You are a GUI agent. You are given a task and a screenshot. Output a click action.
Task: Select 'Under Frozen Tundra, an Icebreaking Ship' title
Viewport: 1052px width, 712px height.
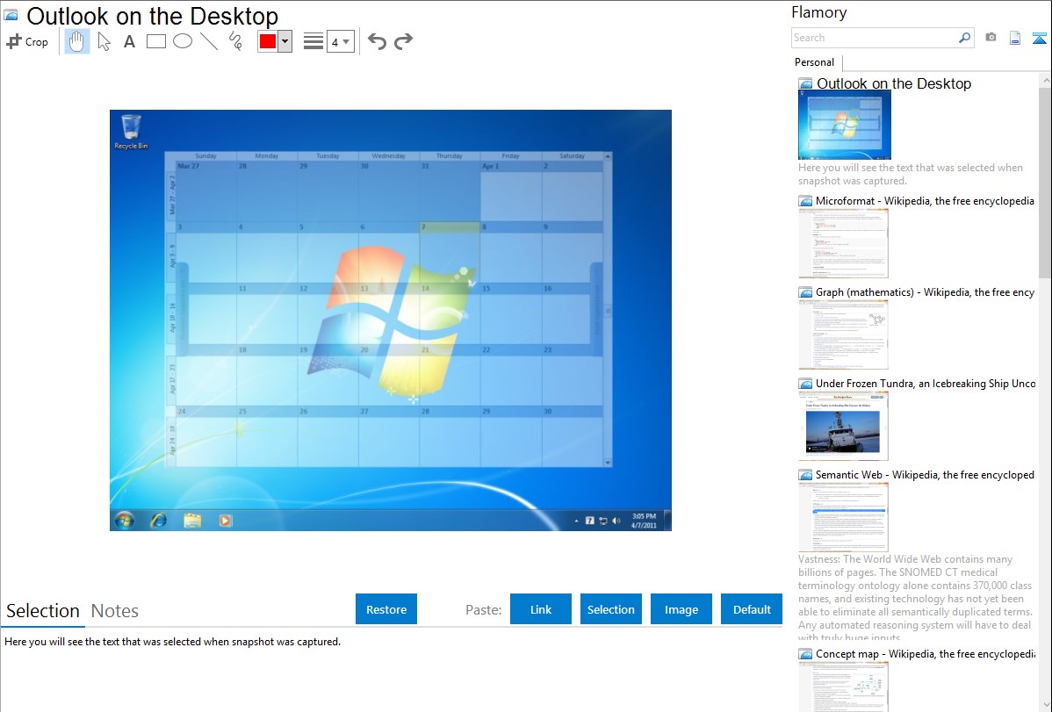point(926,384)
